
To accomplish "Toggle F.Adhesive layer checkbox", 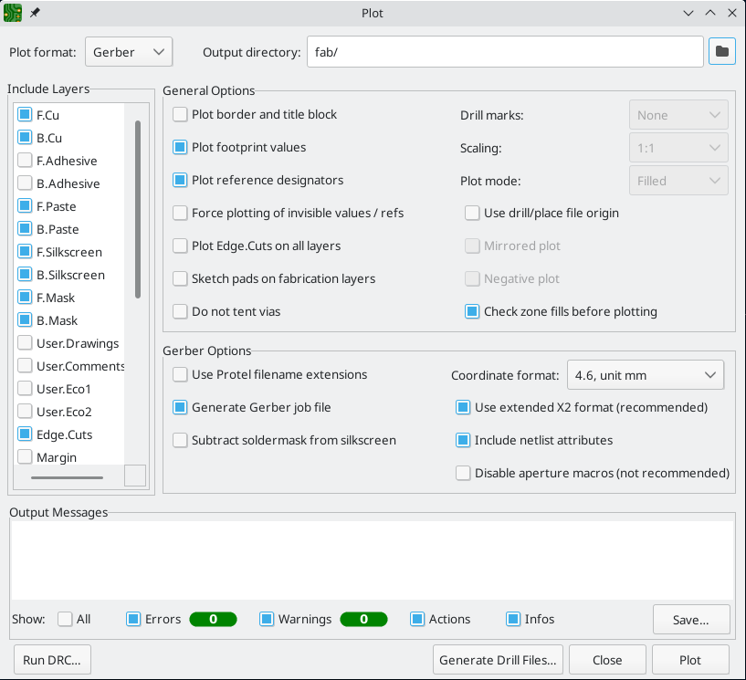I will [x=26, y=161].
